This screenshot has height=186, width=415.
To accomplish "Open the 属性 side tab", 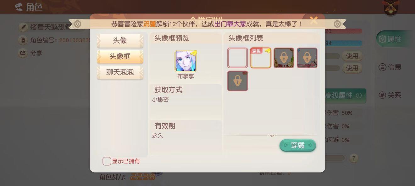I will pos(395,39).
